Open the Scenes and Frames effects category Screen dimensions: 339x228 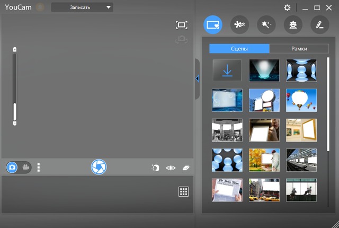213,24
